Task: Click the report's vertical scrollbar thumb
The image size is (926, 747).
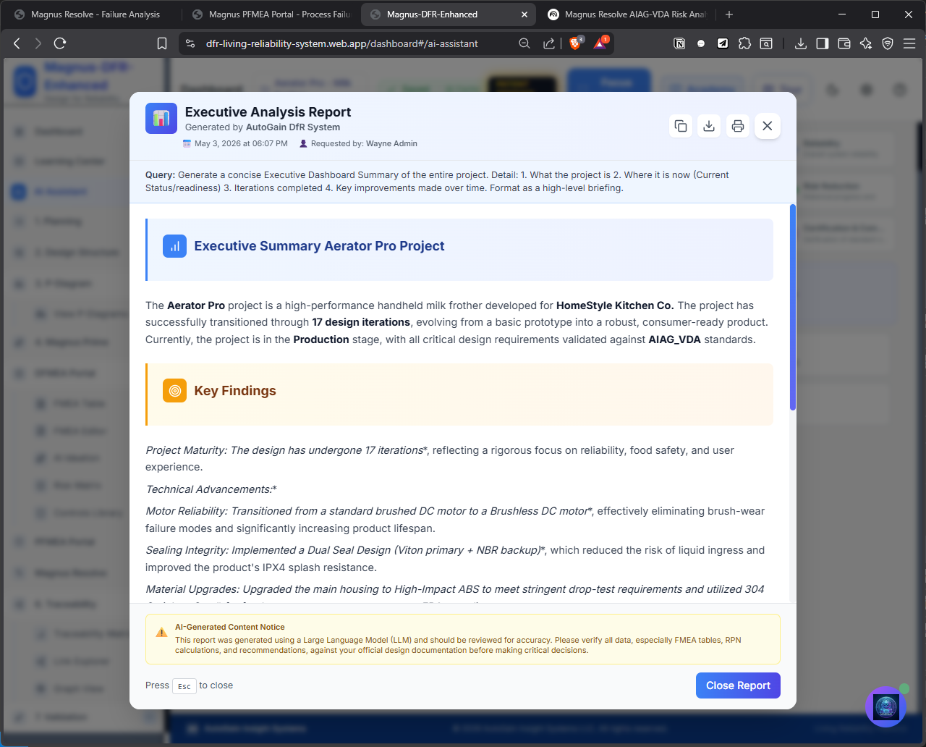Action: 793,308
